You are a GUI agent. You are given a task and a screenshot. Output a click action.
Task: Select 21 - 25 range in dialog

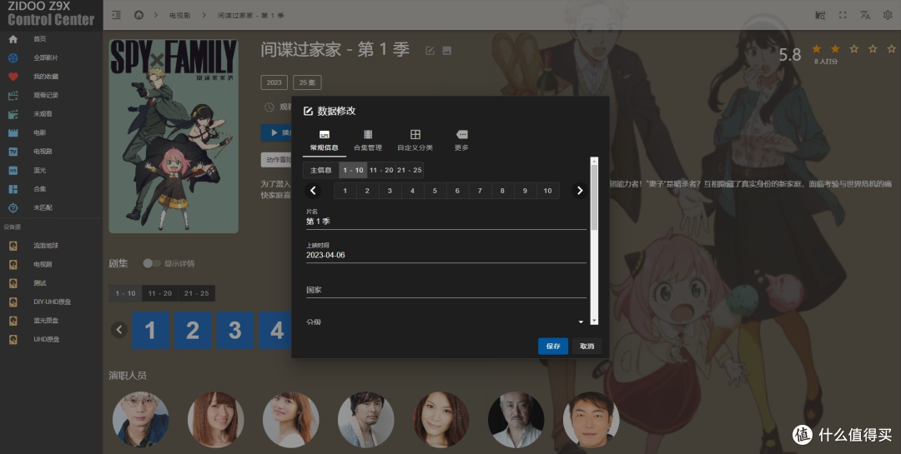(x=409, y=170)
